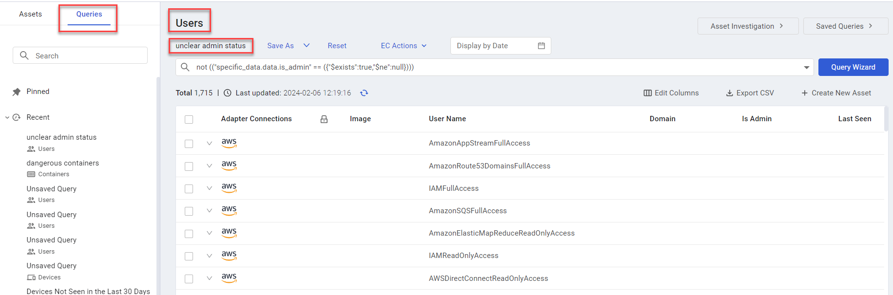Check the AmazonElasticMapReduceReadOnlyAccess row checkbox
Screen dimensions: 893x295
click(x=189, y=234)
